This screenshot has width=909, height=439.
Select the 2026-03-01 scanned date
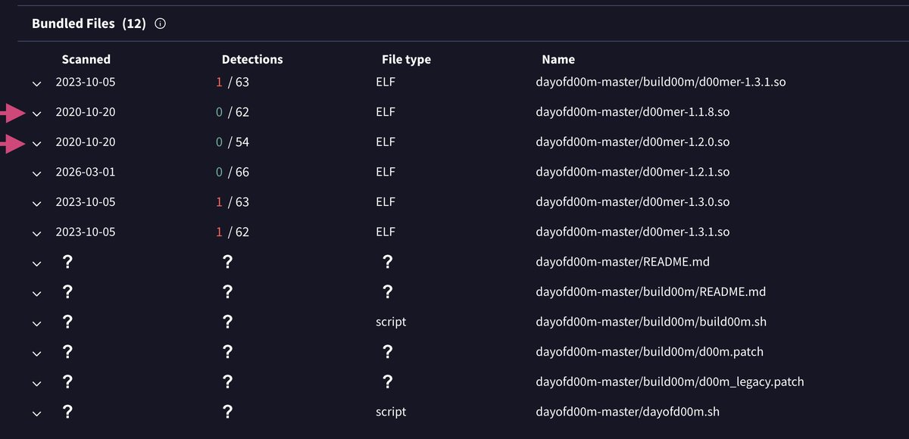[86, 172]
